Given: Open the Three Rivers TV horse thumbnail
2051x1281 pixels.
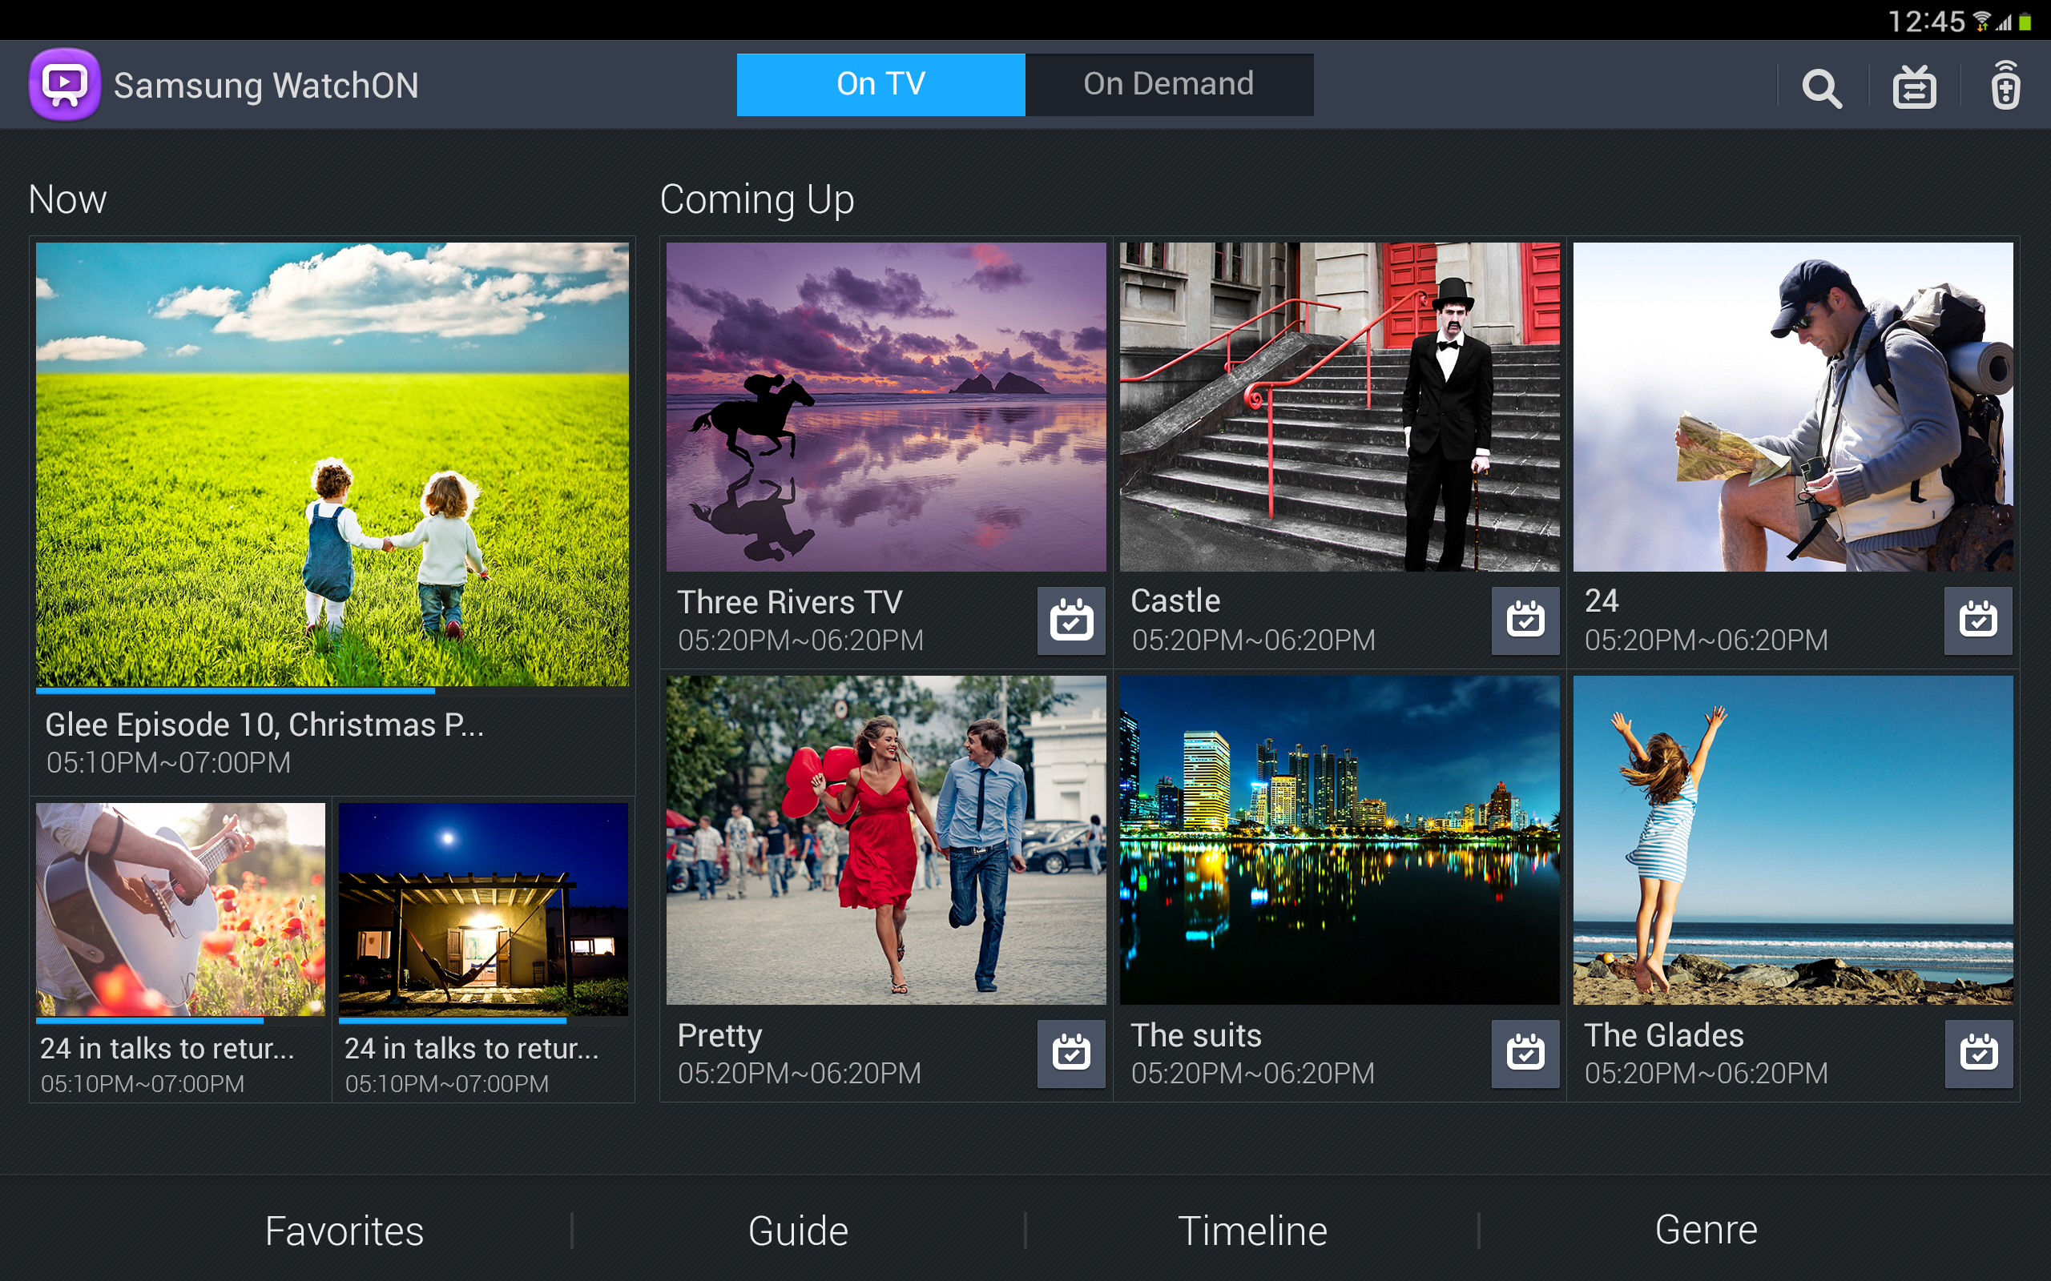Looking at the screenshot, I should click(885, 407).
